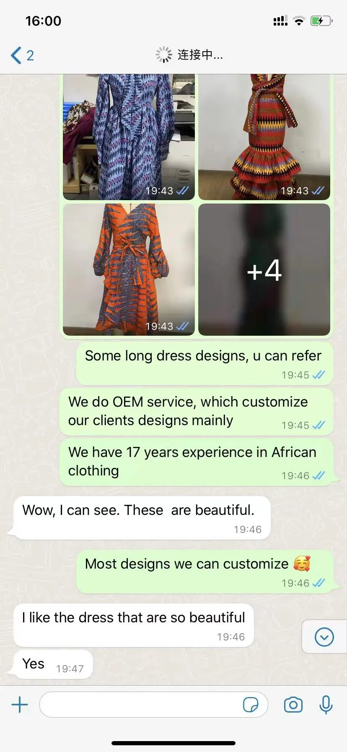Check Wi-Fi signal icon in status bar

pyautogui.click(x=299, y=21)
